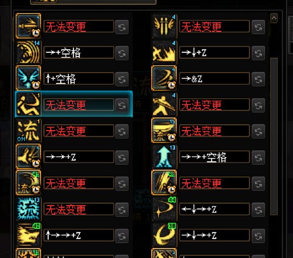
Task: Click the scroll up arrow
Action: pyautogui.click(x=274, y=19)
